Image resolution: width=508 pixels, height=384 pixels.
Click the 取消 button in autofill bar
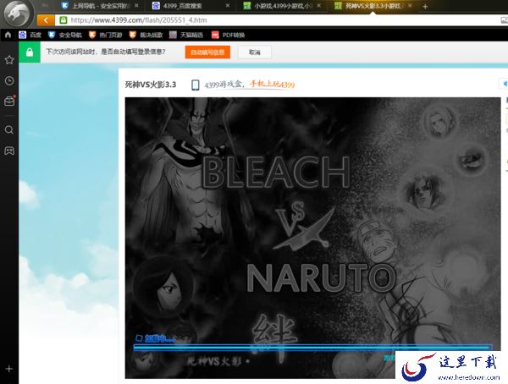tap(255, 52)
